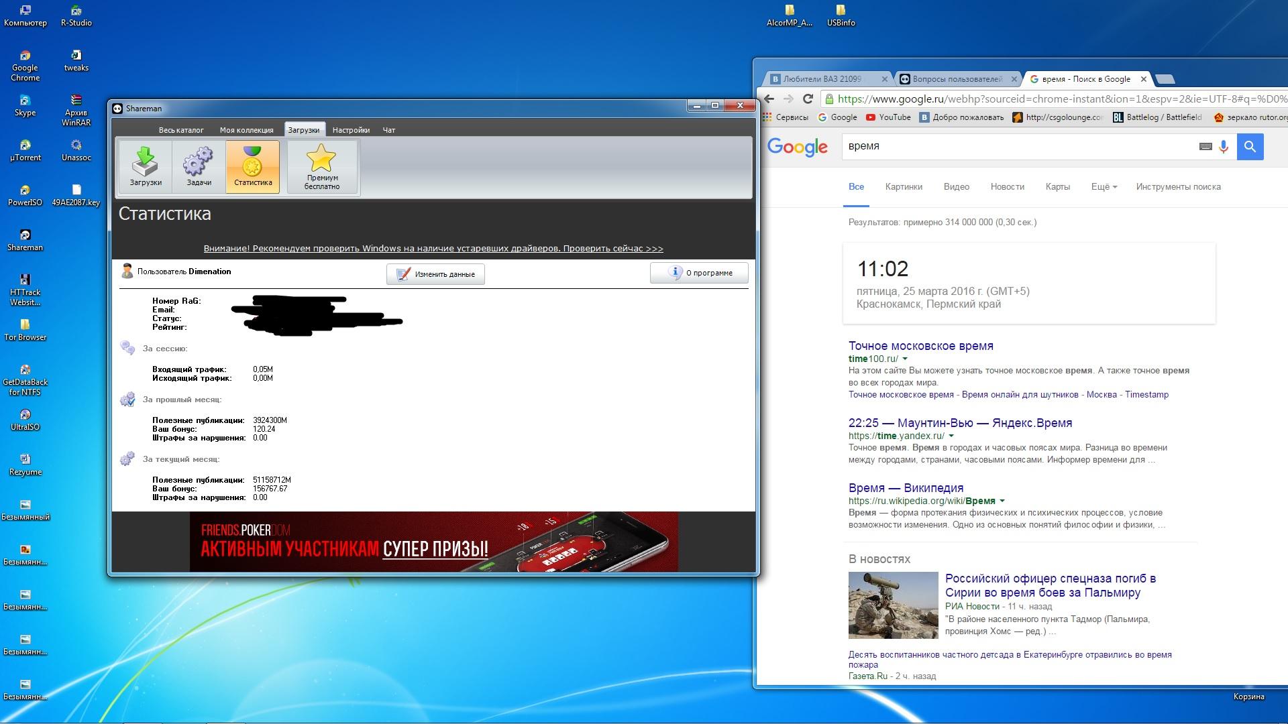Open the Tor Browser folder icon
Viewport: 1288px width, 724px height.
click(25, 330)
